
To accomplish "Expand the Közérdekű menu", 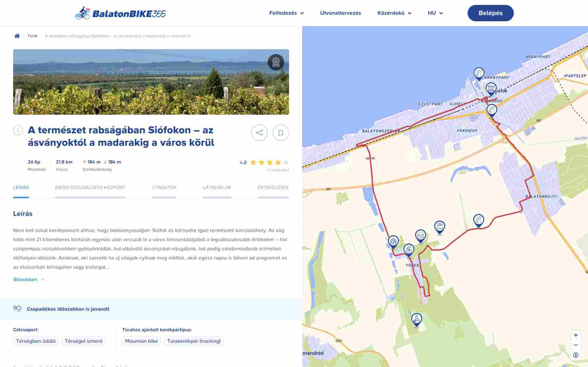I will pos(394,13).
